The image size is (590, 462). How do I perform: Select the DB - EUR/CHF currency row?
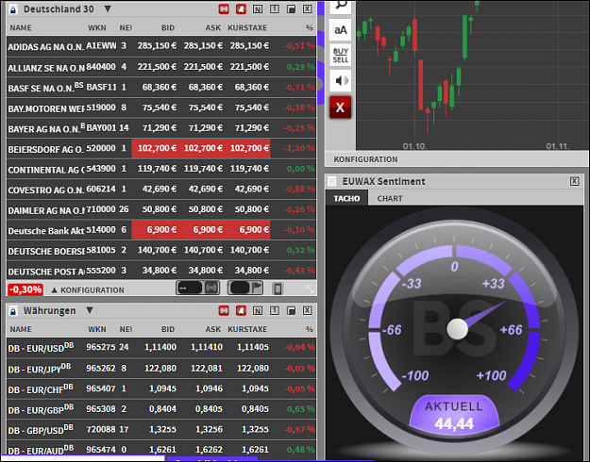point(161,388)
